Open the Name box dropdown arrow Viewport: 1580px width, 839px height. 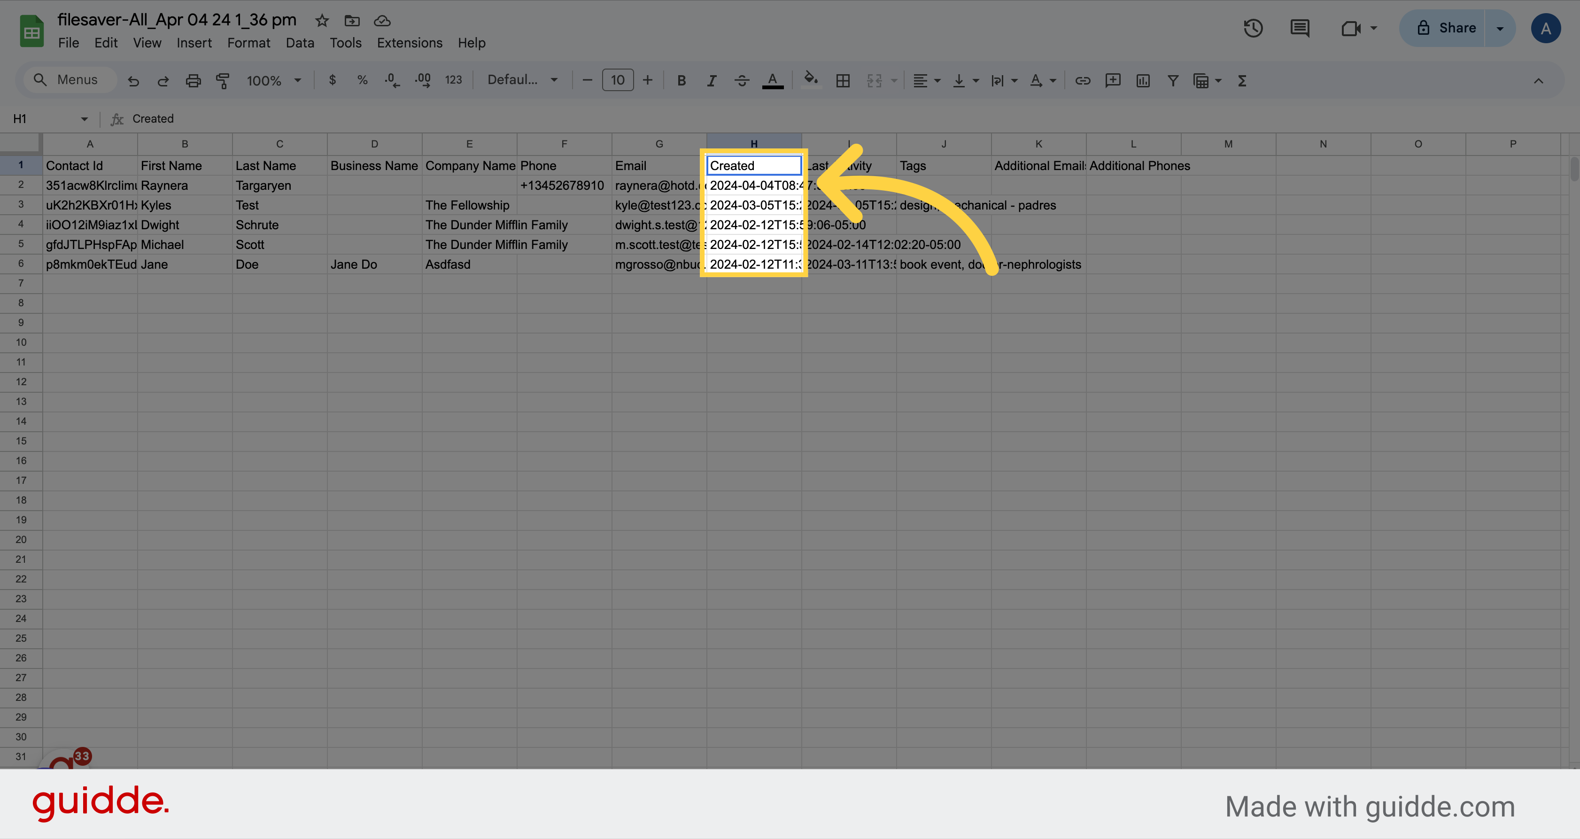click(84, 119)
